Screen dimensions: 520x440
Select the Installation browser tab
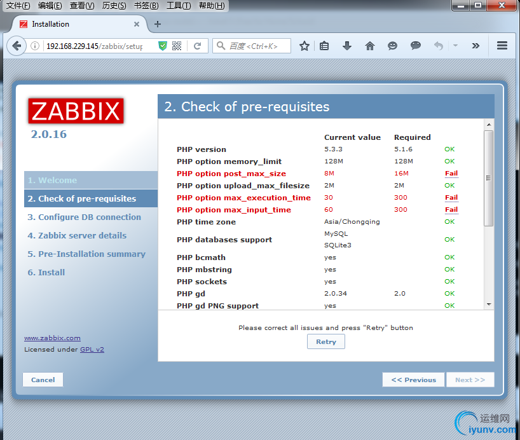(79, 24)
